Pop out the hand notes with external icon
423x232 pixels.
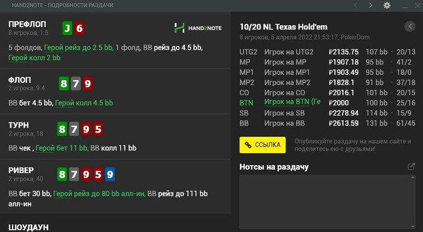(x=411, y=166)
